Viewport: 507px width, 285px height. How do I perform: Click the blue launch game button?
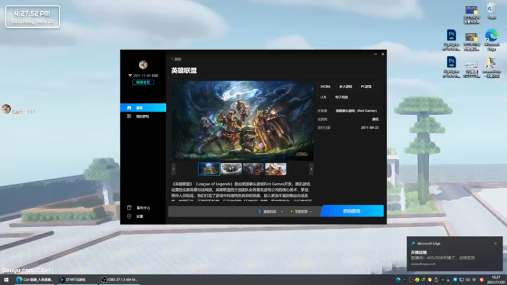(352, 211)
